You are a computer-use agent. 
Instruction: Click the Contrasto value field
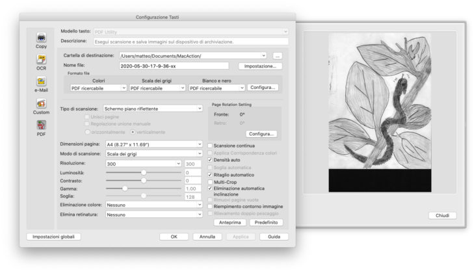[x=192, y=181]
